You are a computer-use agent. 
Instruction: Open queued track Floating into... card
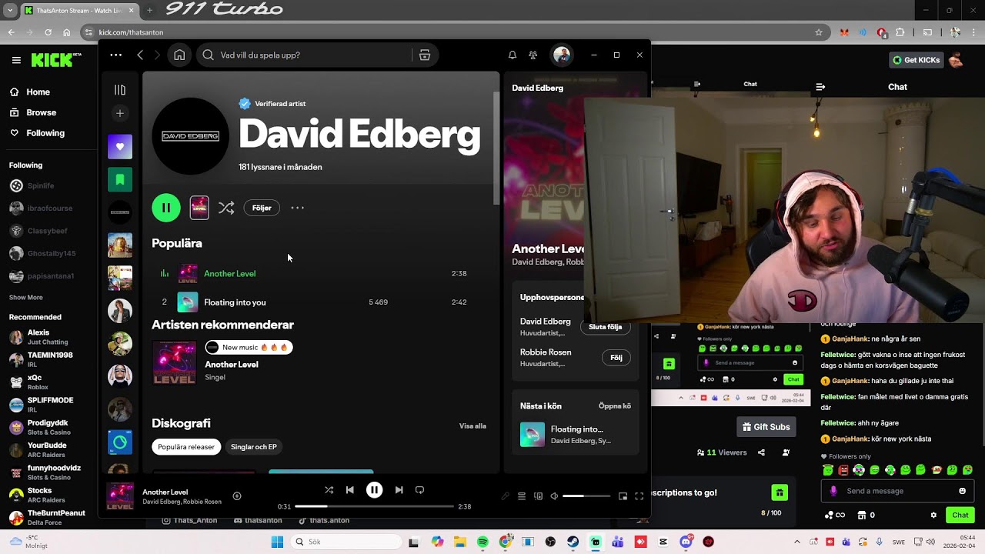pyautogui.click(x=576, y=435)
